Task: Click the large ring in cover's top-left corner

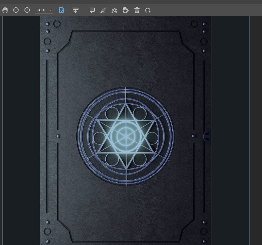Action: coord(57,24)
